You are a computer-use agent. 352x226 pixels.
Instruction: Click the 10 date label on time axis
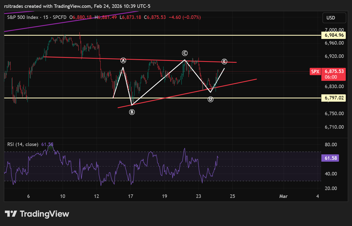pos(63,196)
